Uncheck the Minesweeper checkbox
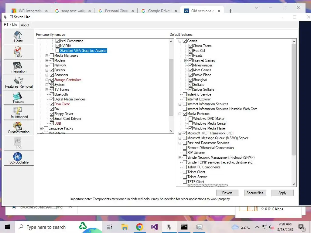The image size is (311, 233). click(191, 65)
